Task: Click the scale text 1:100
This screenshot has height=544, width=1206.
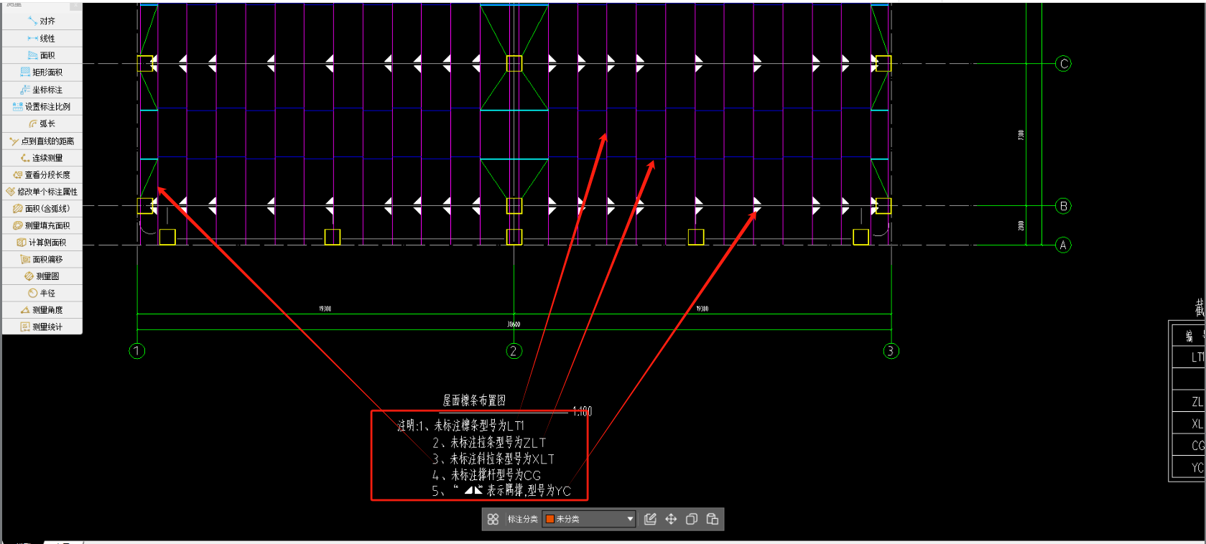Action: click(583, 411)
